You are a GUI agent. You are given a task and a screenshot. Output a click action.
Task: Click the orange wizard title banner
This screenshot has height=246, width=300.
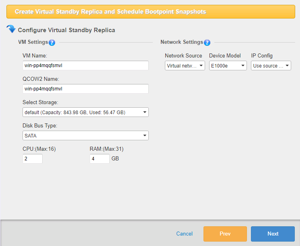tap(151, 12)
